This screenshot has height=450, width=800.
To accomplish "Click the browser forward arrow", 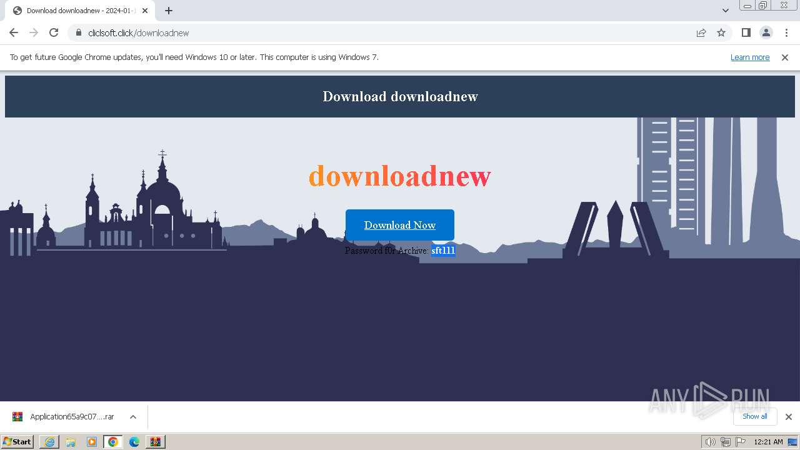I will coord(34,32).
